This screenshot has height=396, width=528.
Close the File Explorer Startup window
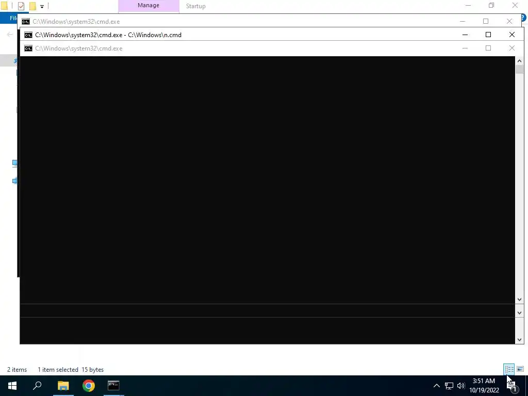515,5
